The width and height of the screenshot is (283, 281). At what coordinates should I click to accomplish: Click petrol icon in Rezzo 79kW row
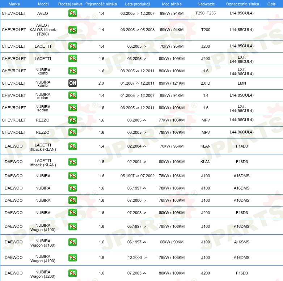72,132
